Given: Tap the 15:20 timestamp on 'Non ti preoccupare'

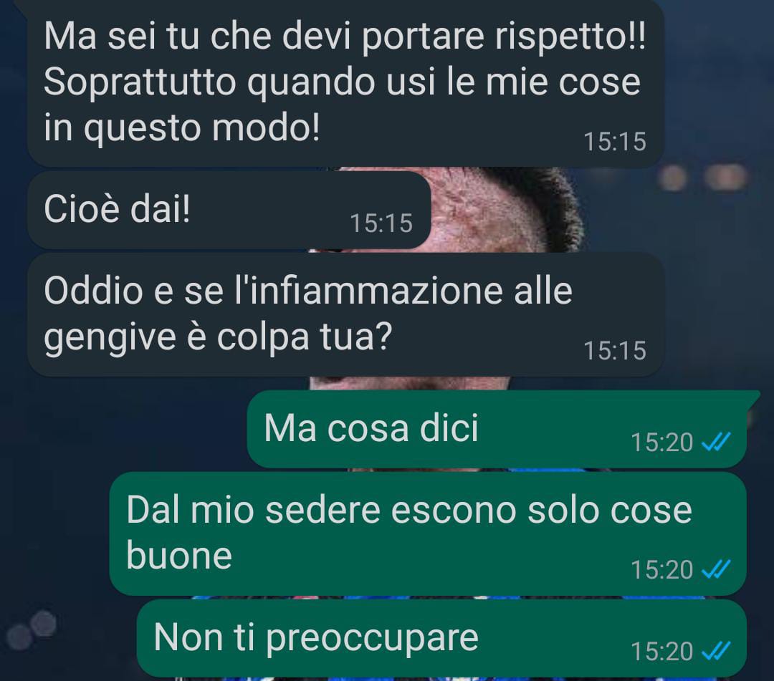Looking at the screenshot, I should click(662, 652).
